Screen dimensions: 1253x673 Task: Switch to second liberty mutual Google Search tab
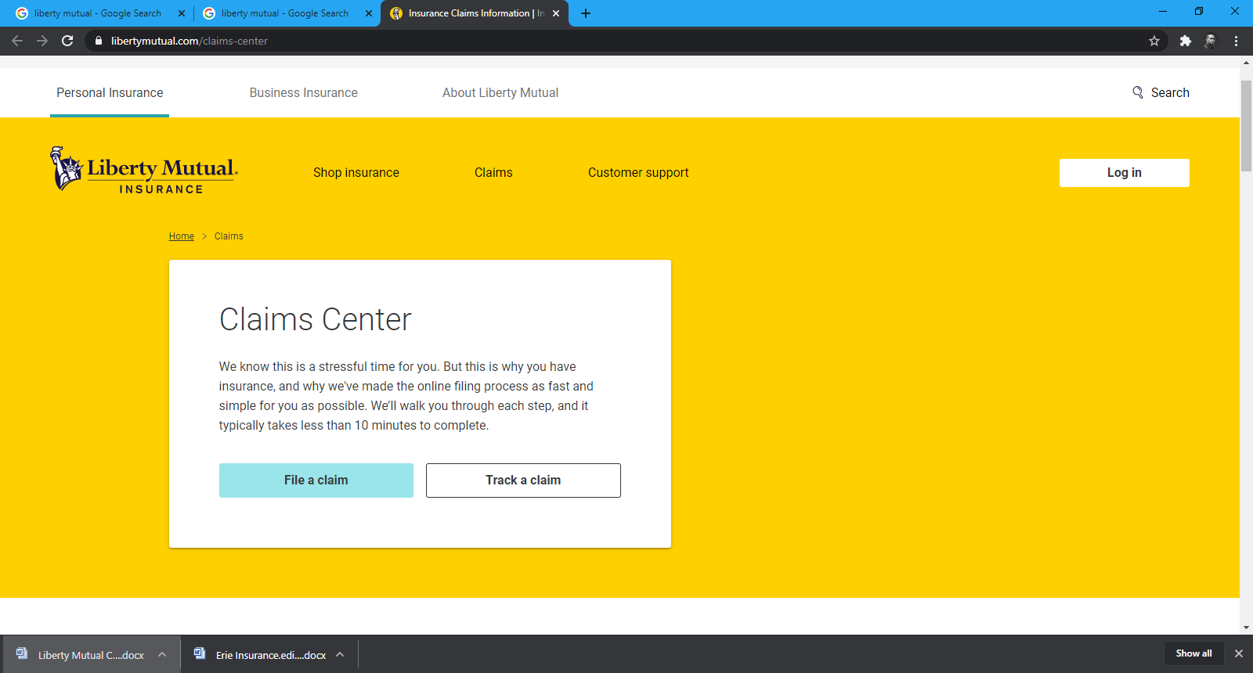point(285,13)
